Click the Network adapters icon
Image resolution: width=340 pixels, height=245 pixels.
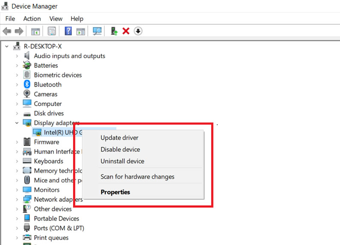pyautogui.click(x=27, y=199)
